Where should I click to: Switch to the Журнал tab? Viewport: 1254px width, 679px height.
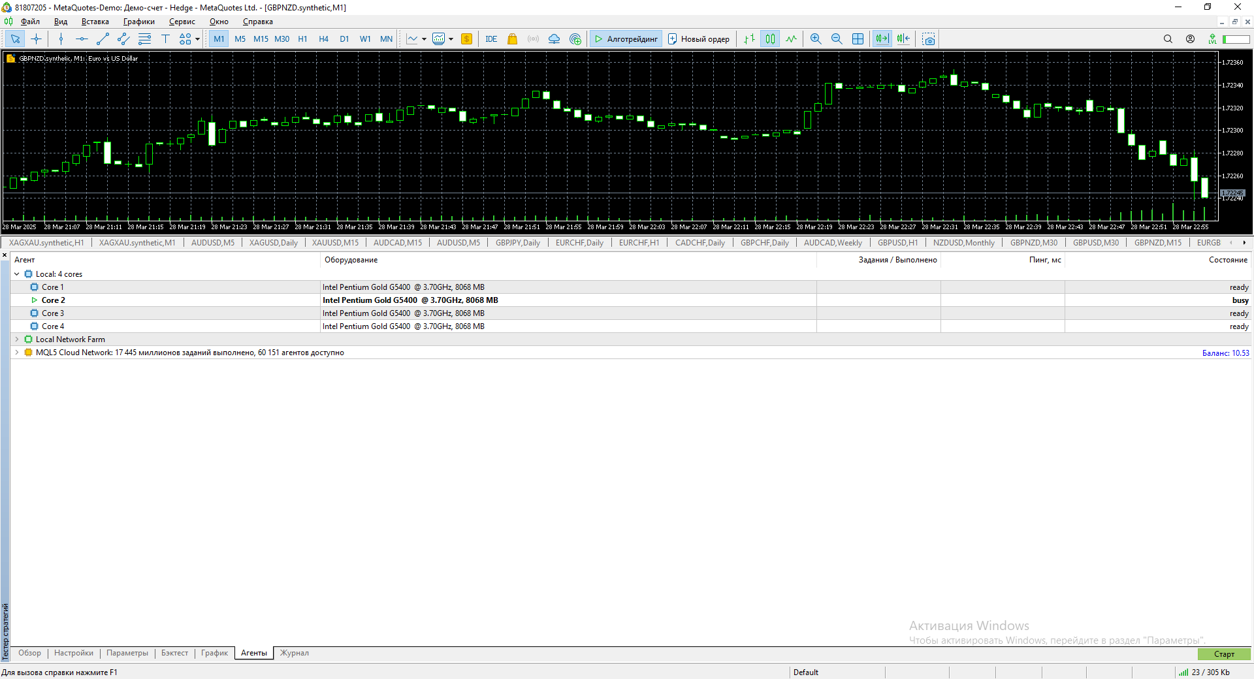coord(294,653)
